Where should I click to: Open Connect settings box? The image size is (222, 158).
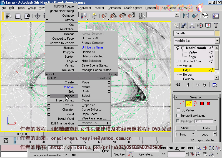49,96
